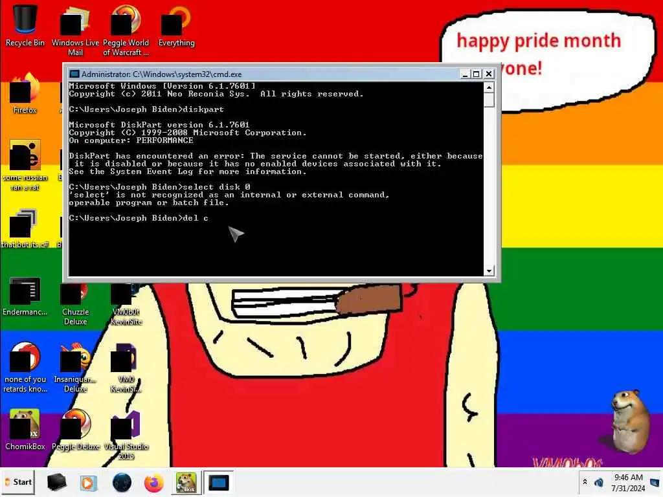The width and height of the screenshot is (663, 497).
Task: Click the show desktop tray icon
Action: 655,482
